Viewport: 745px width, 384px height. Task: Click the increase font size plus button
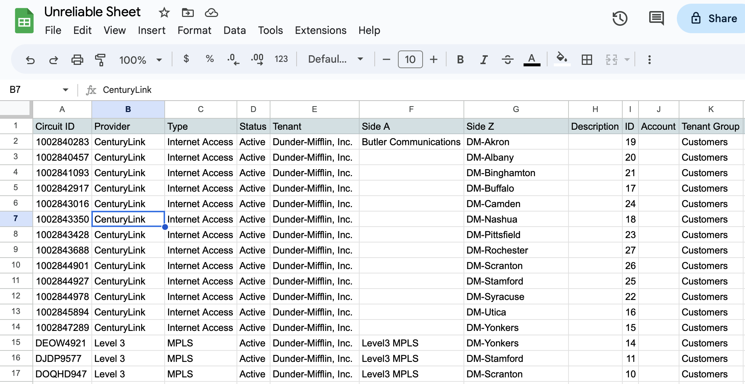(434, 59)
